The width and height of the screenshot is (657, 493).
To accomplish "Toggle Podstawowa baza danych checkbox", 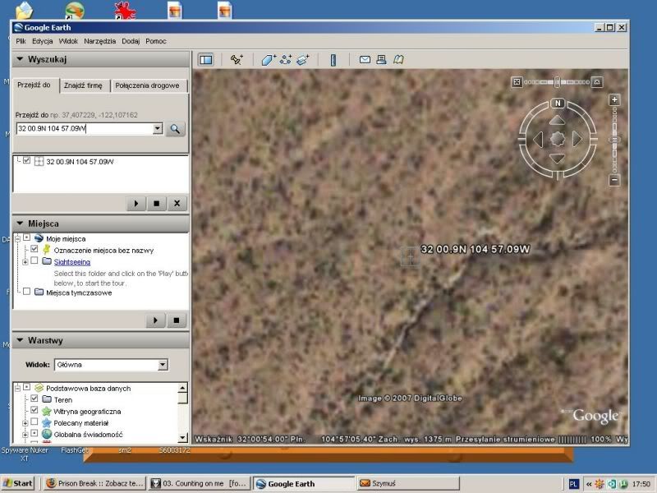I will point(27,387).
